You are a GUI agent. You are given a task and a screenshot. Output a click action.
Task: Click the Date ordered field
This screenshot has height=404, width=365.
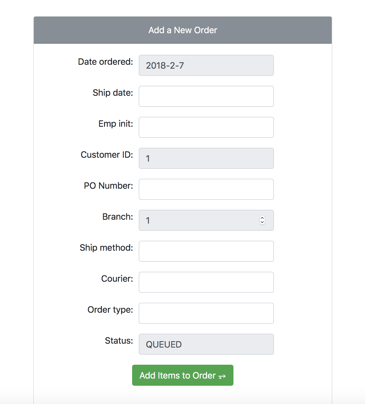click(x=206, y=65)
